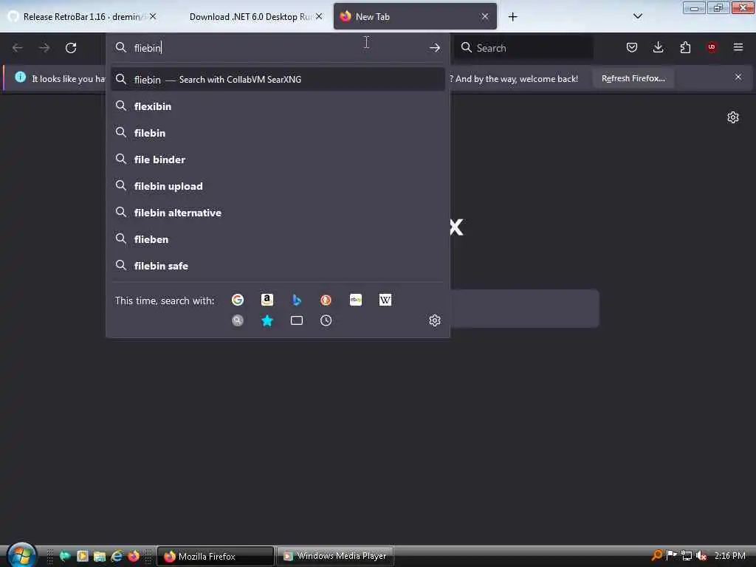Click the Go arrow in the address bar
The height and width of the screenshot is (567, 756).
(434, 48)
